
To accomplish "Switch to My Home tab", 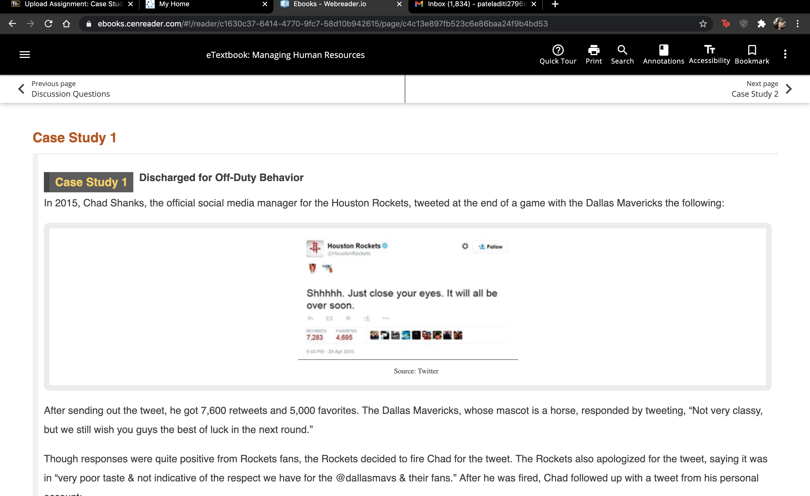I will pyautogui.click(x=207, y=4).
